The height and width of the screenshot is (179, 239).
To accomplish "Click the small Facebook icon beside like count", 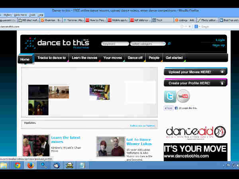I will [x=176, y=108].
